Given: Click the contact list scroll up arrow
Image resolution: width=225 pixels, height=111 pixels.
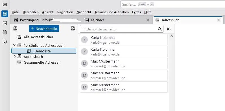Looking at the screenshot, I should tap(172, 36).
